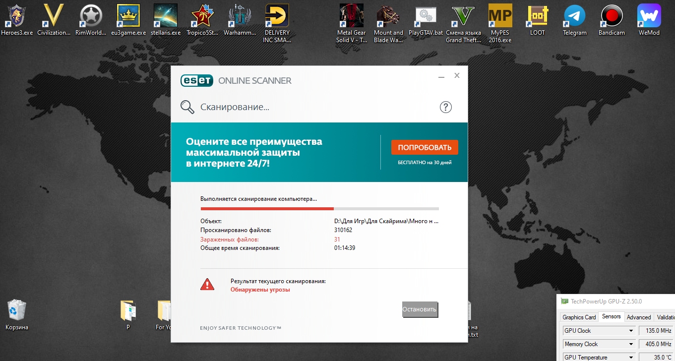Switch to GPU-Z Advanced tab

point(638,317)
